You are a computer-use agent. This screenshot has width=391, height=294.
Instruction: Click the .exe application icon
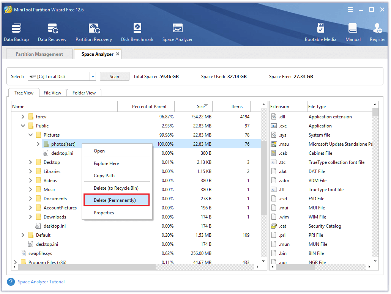[274, 126]
